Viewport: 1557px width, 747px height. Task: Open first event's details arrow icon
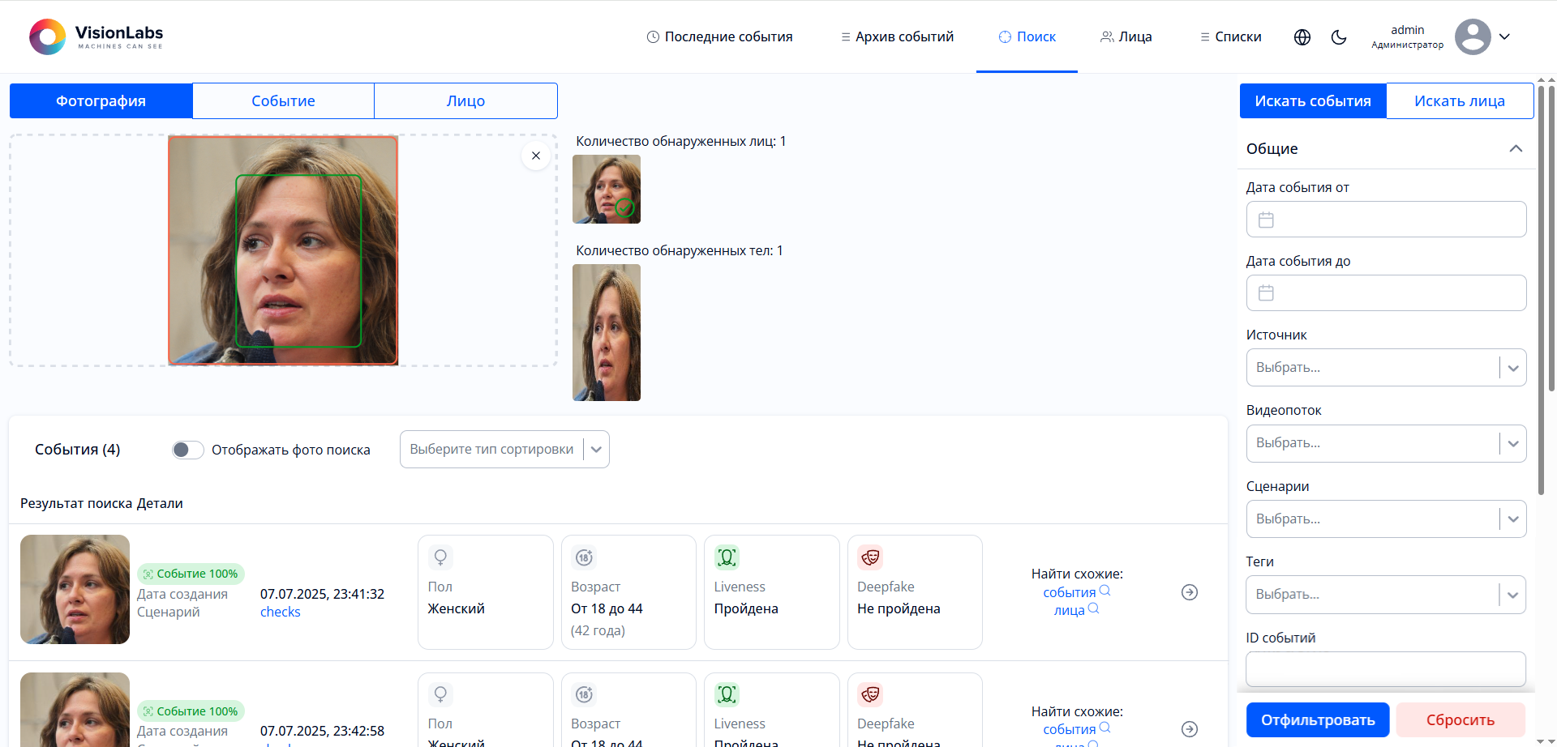pyautogui.click(x=1190, y=592)
